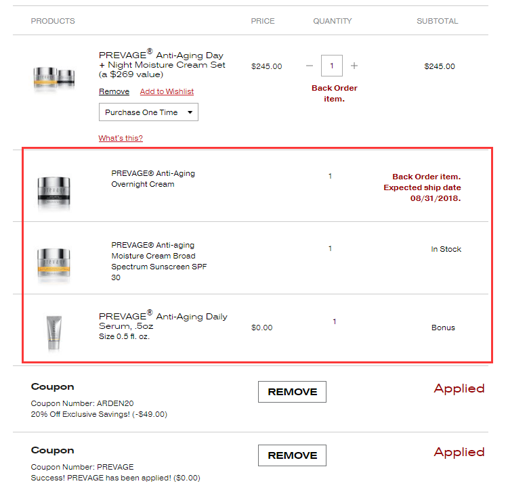
Task: Open the Purchase One Time dropdown
Action: 148,112
